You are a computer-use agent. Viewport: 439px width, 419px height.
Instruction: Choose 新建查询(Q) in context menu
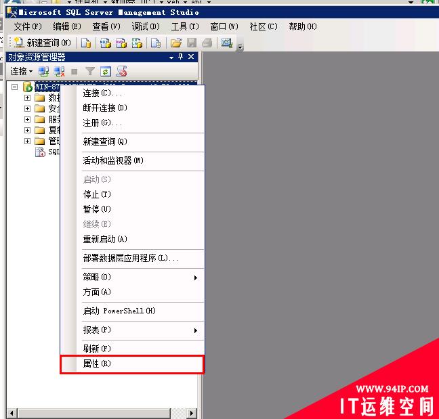[x=132, y=142]
